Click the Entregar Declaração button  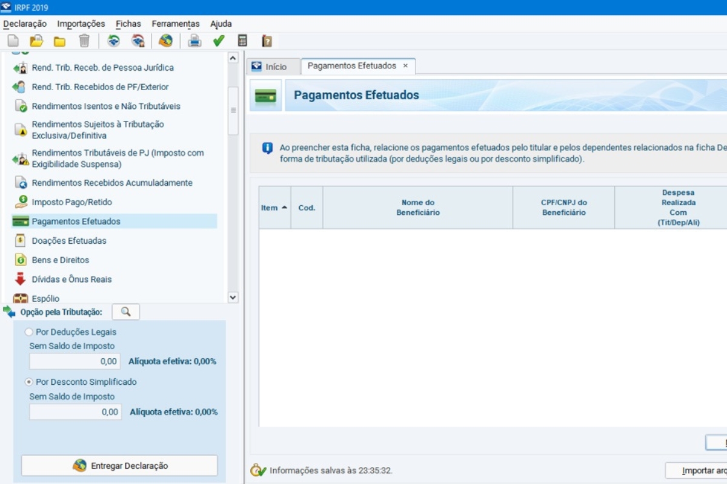point(119,466)
